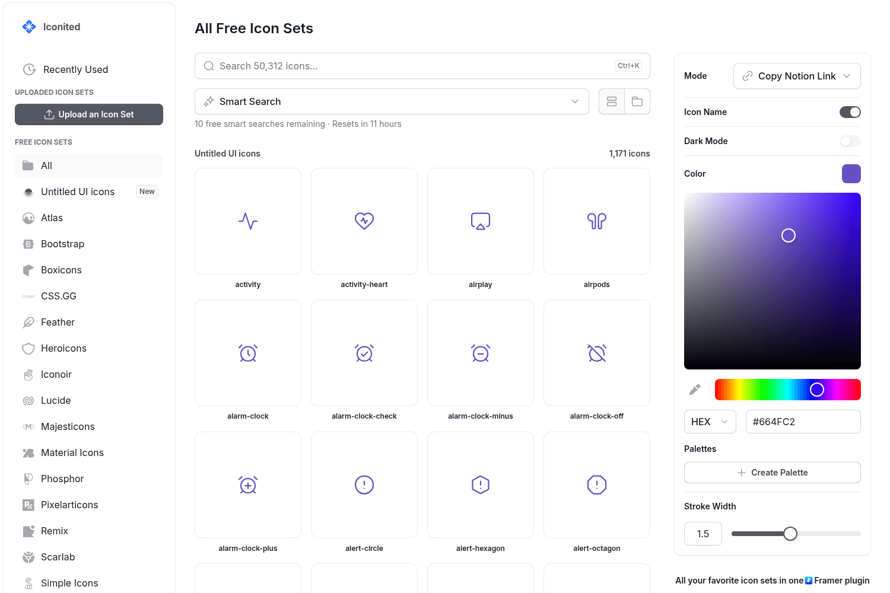Select the alarm-clock-off icon
The width and height of the screenshot is (890, 593).
(x=597, y=353)
